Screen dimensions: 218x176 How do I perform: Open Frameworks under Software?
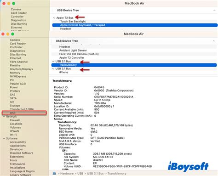coord(17,164)
